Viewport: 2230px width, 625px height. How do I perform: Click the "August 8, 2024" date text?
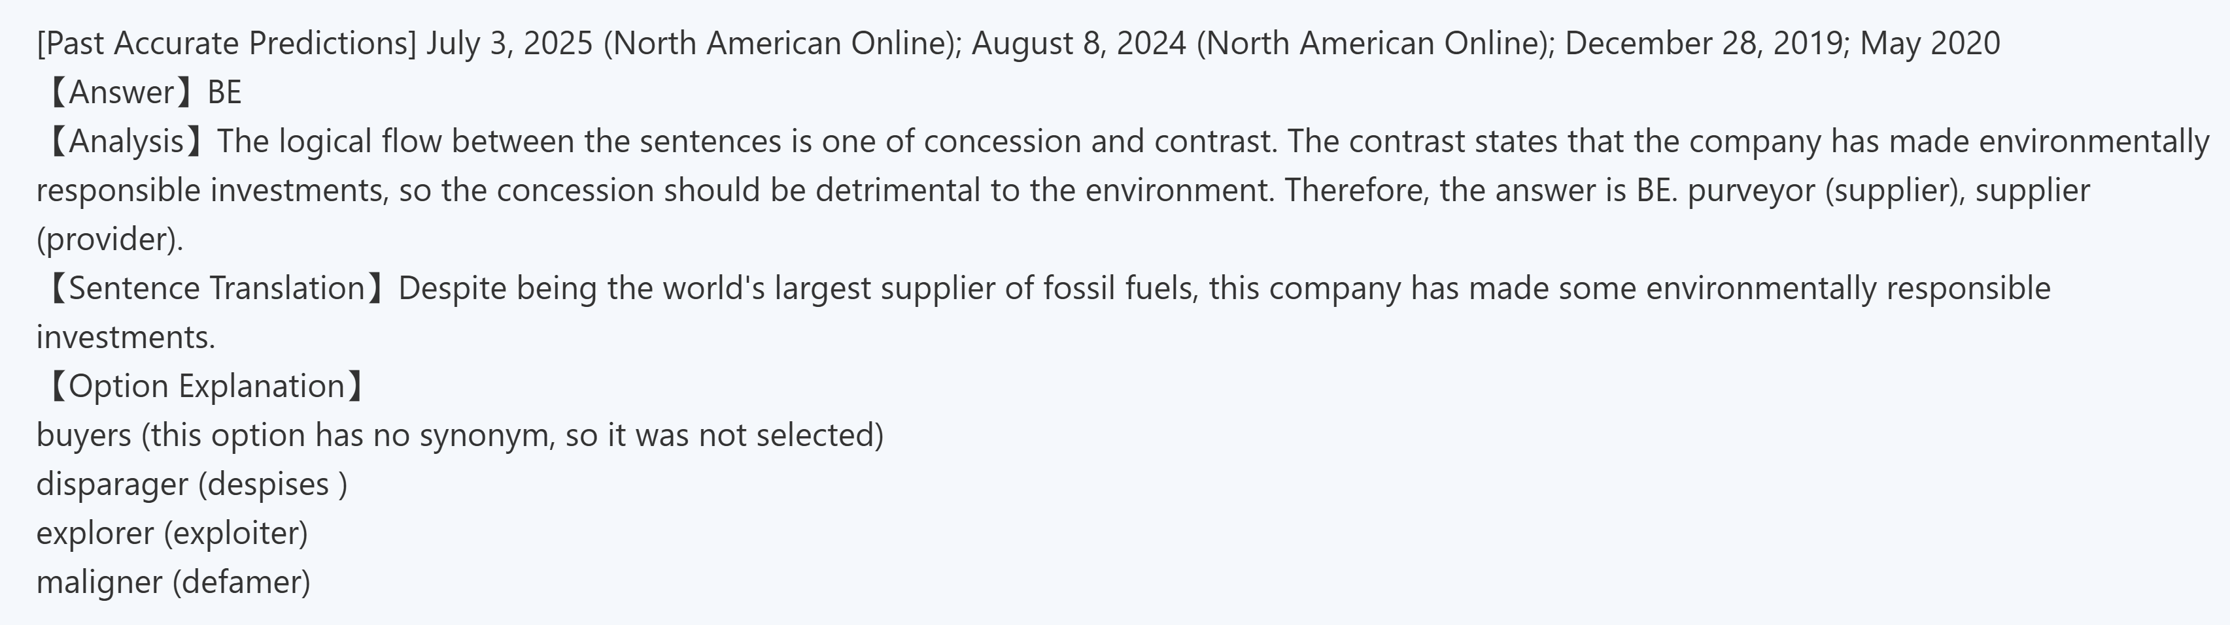coord(1078,43)
